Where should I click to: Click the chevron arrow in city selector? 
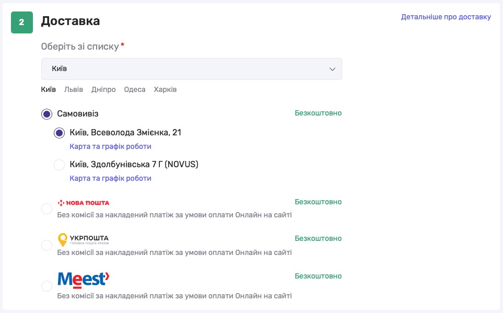point(332,69)
